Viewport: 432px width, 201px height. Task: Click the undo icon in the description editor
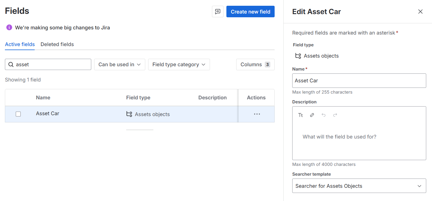tap(323, 115)
